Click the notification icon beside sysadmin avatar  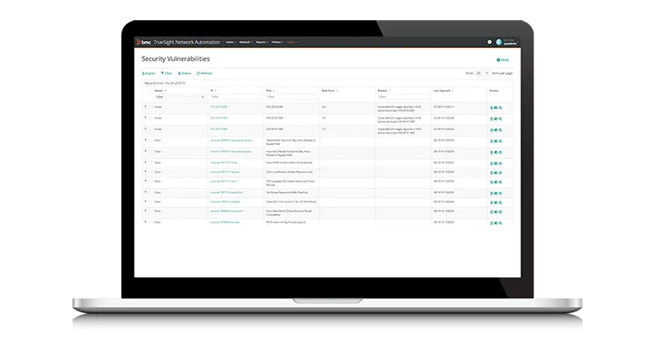(x=489, y=42)
